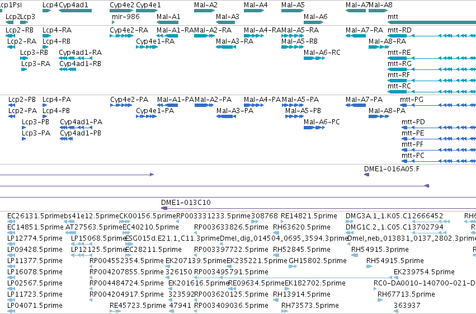Open the Cyp4ad1-RB transcript

pyautogui.click(x=68, y=69)
